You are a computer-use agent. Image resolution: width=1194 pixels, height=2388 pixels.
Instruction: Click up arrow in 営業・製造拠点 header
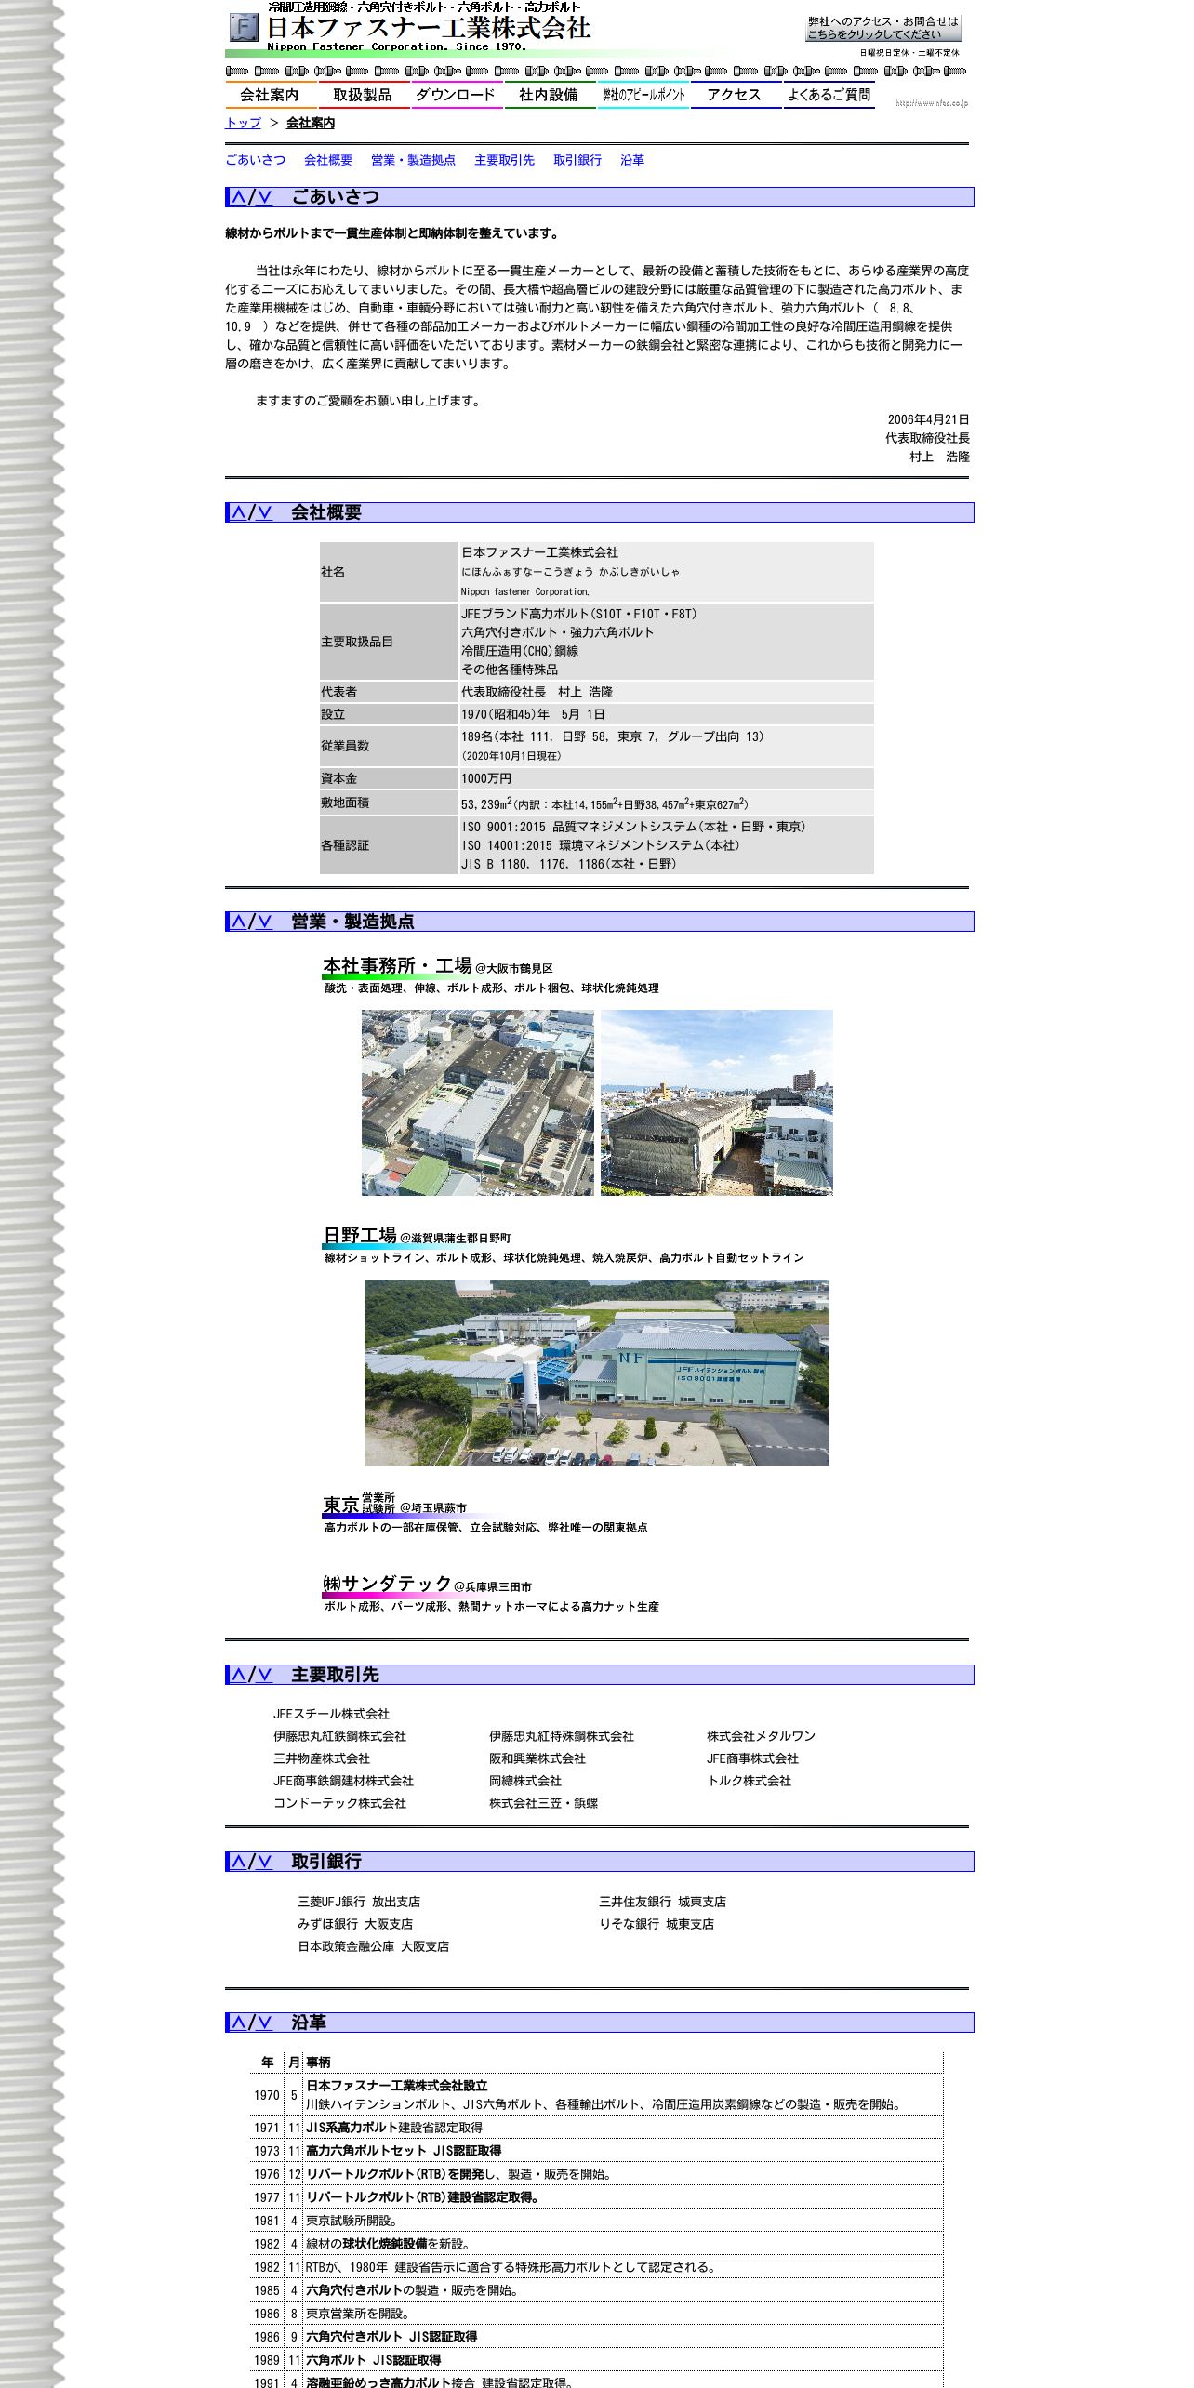pos(239,922)
